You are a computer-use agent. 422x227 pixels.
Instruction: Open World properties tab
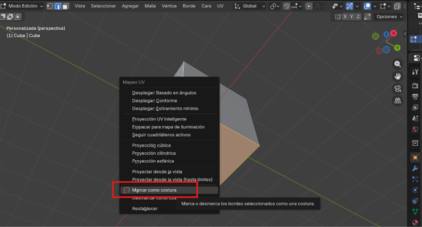pos(415,129)
